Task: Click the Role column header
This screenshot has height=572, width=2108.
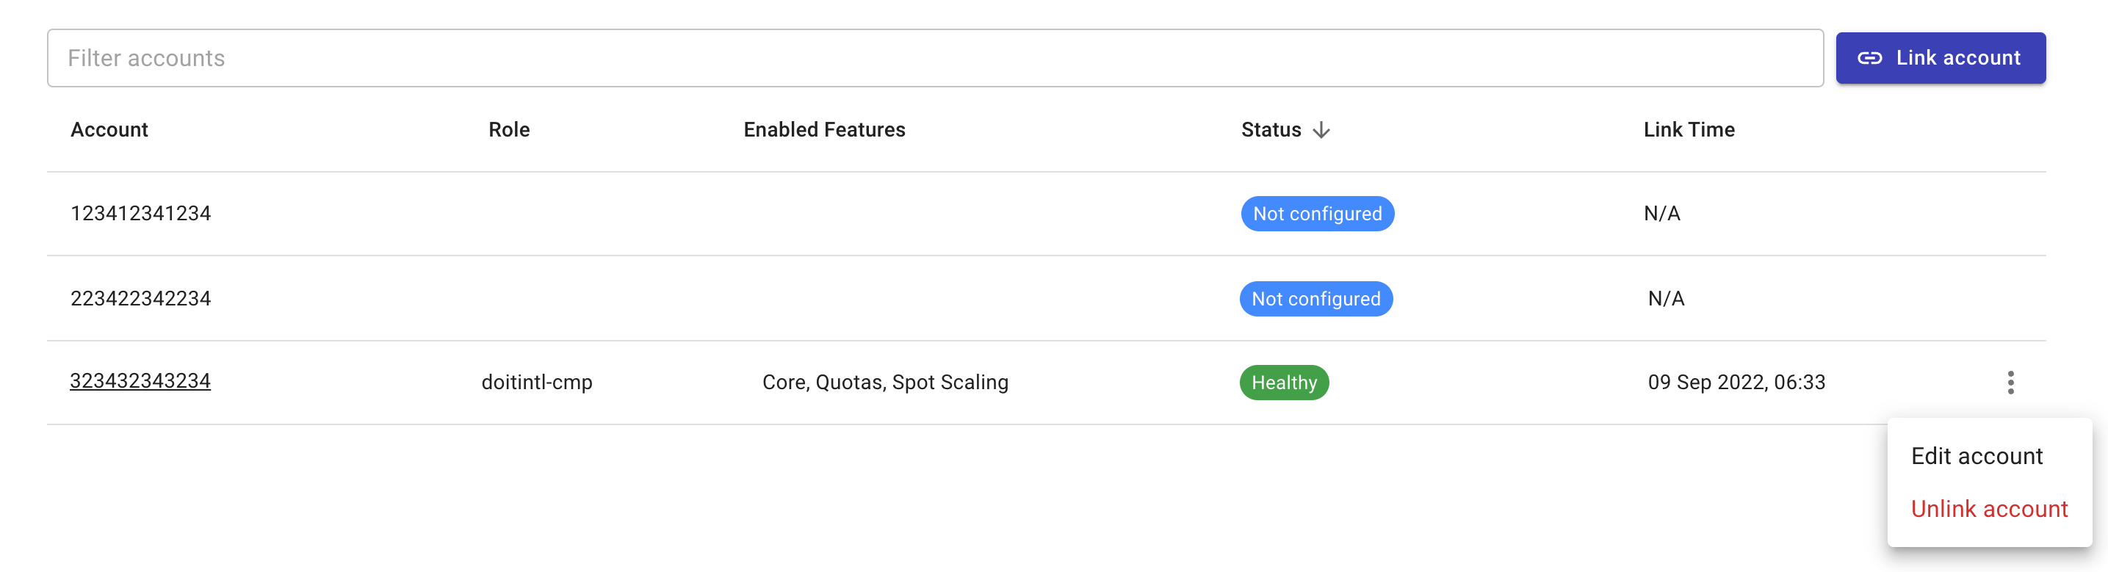Action: (x=508, y=129)
